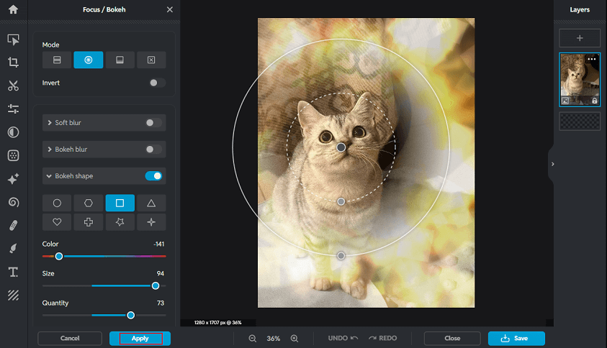Select the Liquify spiral tool
Viewport: 607px width, 348px height.
(13, 202)
